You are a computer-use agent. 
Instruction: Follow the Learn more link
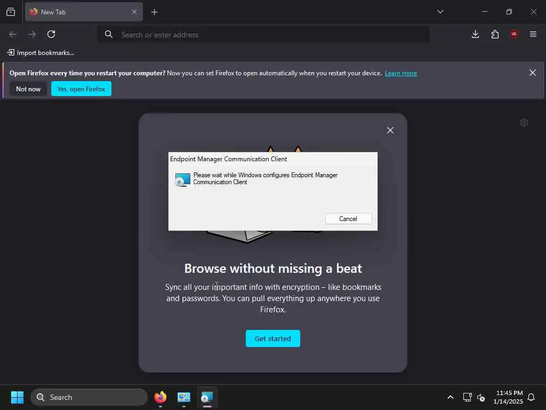click(x=401, y=73)
